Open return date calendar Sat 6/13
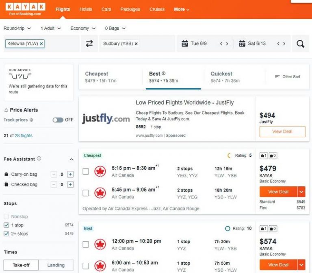This screenshot has height=273, width=312. tap(252, 44)
